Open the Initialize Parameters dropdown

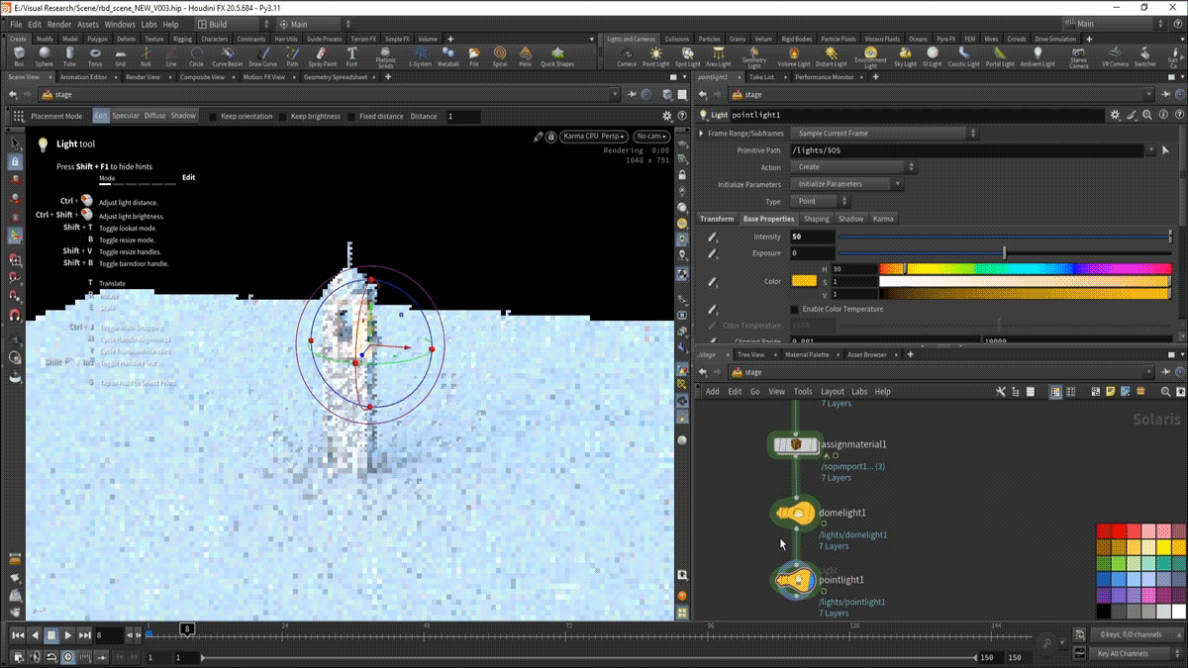[848, 184]
